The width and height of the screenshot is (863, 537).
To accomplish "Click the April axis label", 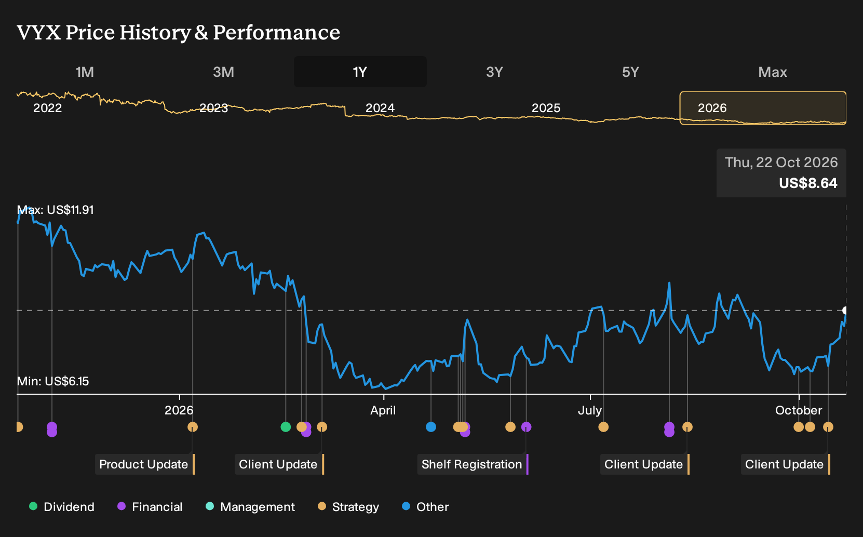I will point(383,410).
